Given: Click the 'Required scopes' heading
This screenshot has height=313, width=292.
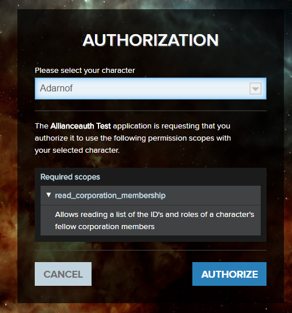Looking at the screenshot, I should [70, 177].
